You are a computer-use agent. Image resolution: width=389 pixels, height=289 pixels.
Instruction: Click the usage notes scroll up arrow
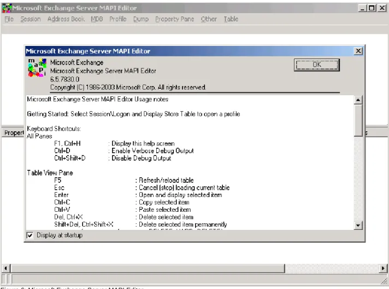coord(358,100)
